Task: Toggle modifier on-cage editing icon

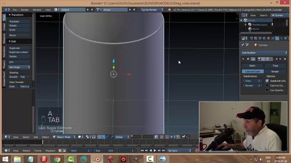Action: pyautogui.click(x=271, y=59)
